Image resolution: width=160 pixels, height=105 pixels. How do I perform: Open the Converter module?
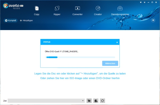[x=77, y=11]
